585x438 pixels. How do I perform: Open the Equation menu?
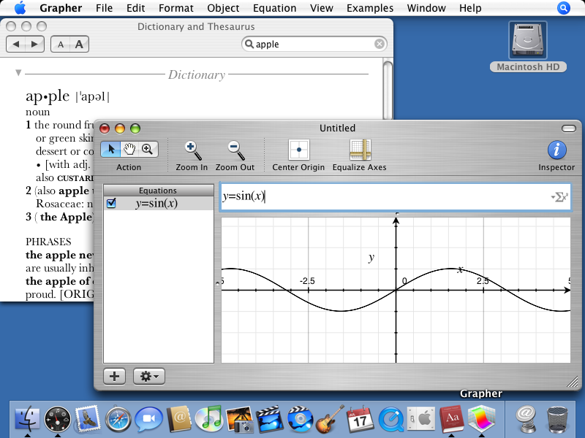[275, 8]
